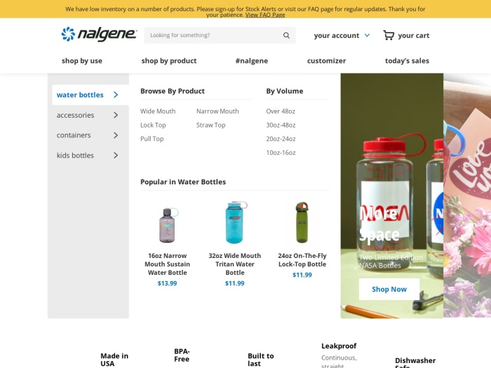Click 'your account' text

pyautogui.click(x=337, y=35)
